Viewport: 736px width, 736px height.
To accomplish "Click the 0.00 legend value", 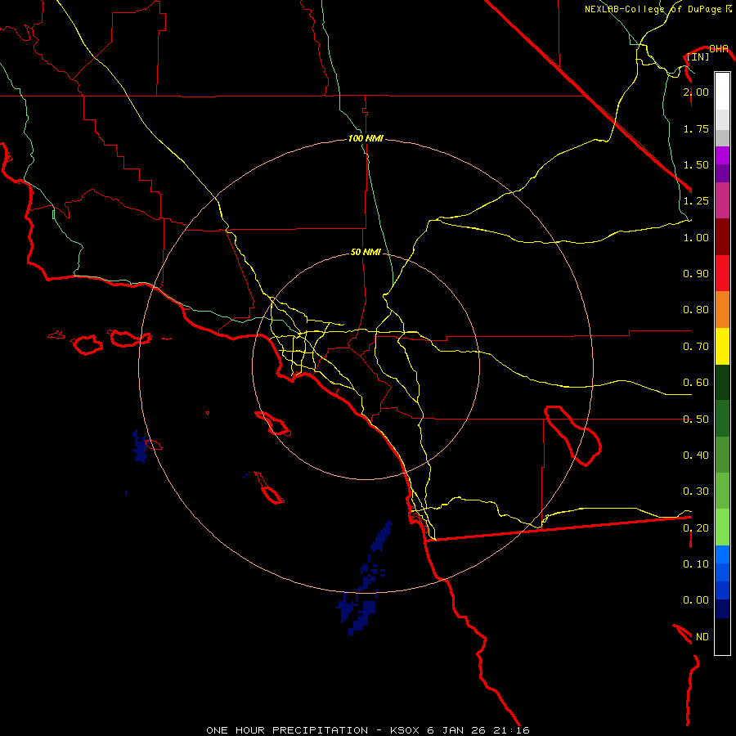I will click(x=696, y=600).
